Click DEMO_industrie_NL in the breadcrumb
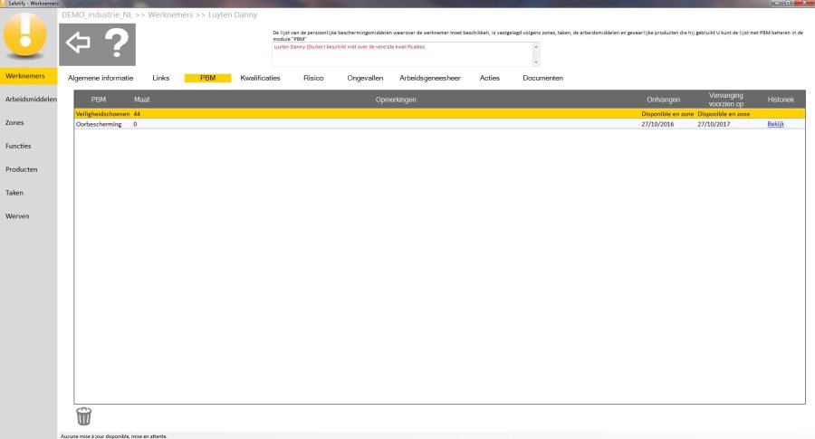This screenshot has width=815, height=439. pyautogui.click(x=97, y=14)
